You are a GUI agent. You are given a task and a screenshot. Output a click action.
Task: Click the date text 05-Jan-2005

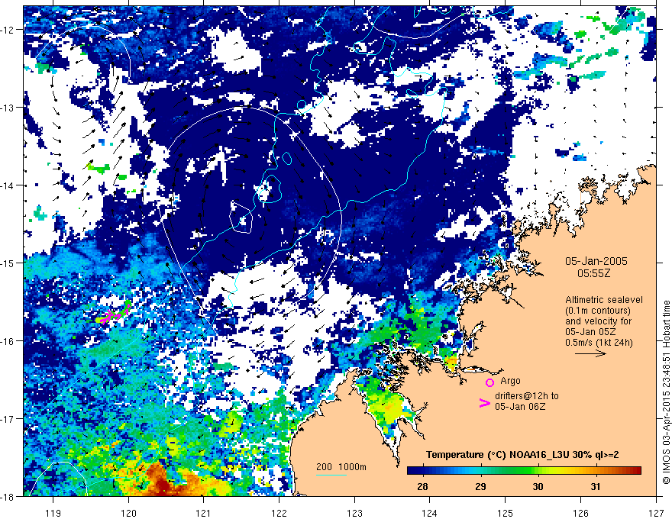coord(596,261)
